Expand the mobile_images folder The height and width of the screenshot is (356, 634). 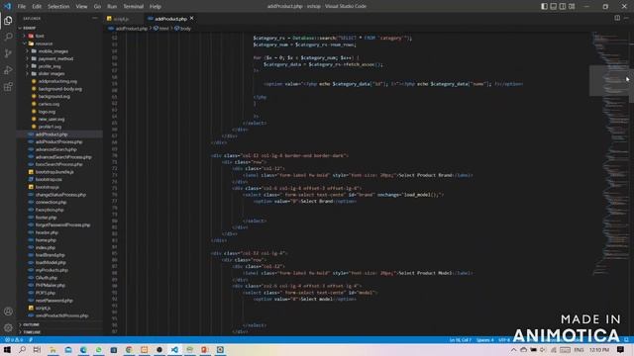pyautogui.click(x=53, y=51)
